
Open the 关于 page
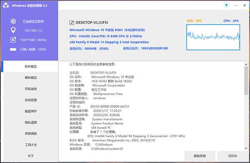click(x=30, y=155)
